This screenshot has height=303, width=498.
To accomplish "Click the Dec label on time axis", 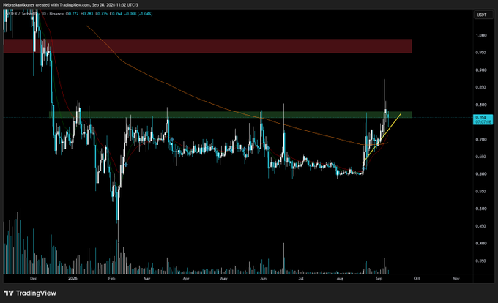I will [x=34, y=279].
